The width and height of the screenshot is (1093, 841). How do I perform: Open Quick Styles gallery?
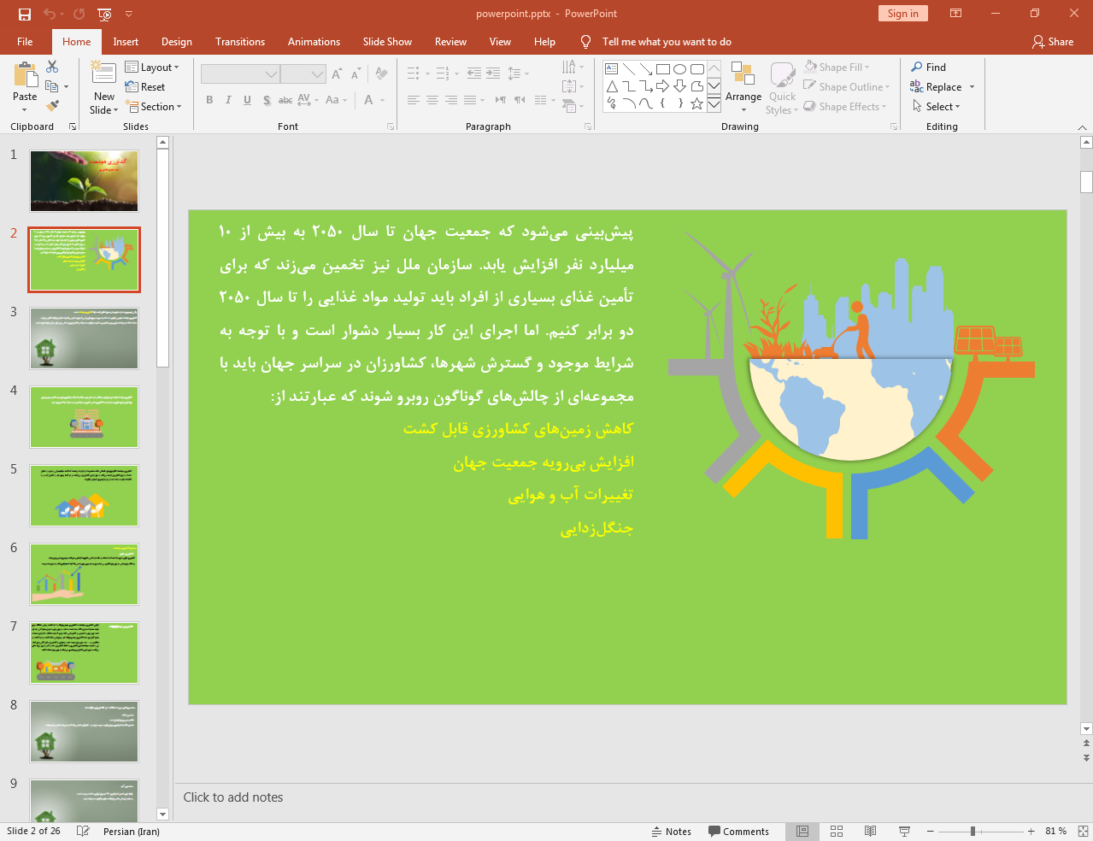pyautogui.click(x=782, y=87)
